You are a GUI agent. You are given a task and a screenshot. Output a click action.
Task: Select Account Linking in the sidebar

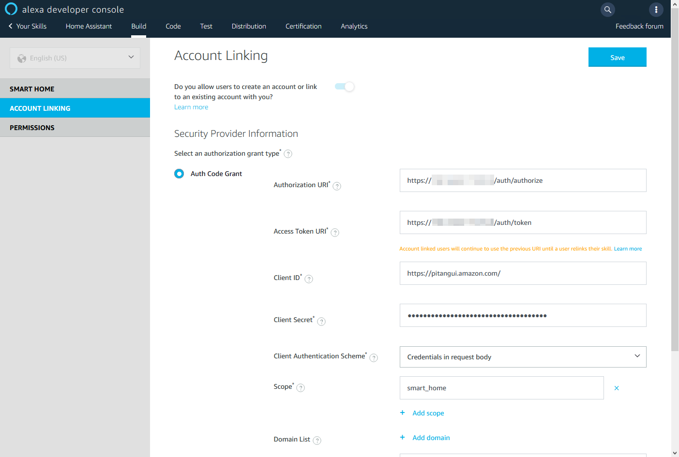pyautogui.click(x=75, y=108)
